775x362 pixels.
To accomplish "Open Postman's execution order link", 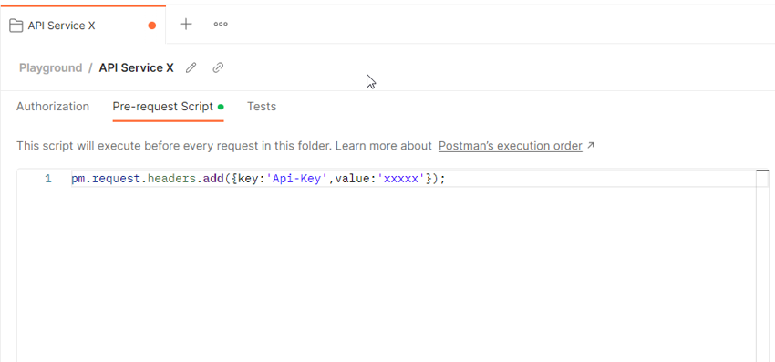I will (510, 146).
